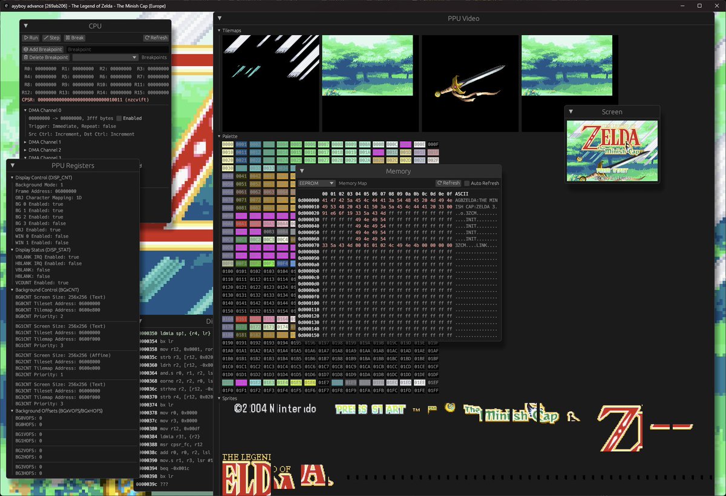Image resolution: width=726 pixels, height=496 pixels.
Task: Click the Step button in CPU window
Action: click(x=51, y=38)
